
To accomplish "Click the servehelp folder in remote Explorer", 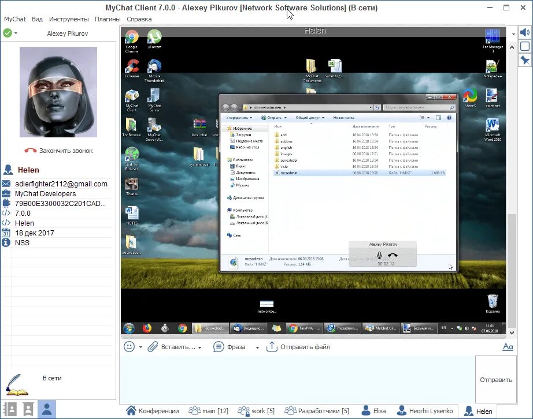I will 288,160.
